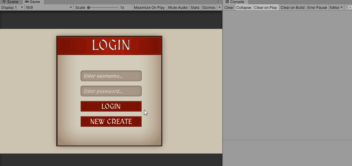Switch to the Scene tab
This screenshot has width=352, height=166.
click(x=11, y=2)
